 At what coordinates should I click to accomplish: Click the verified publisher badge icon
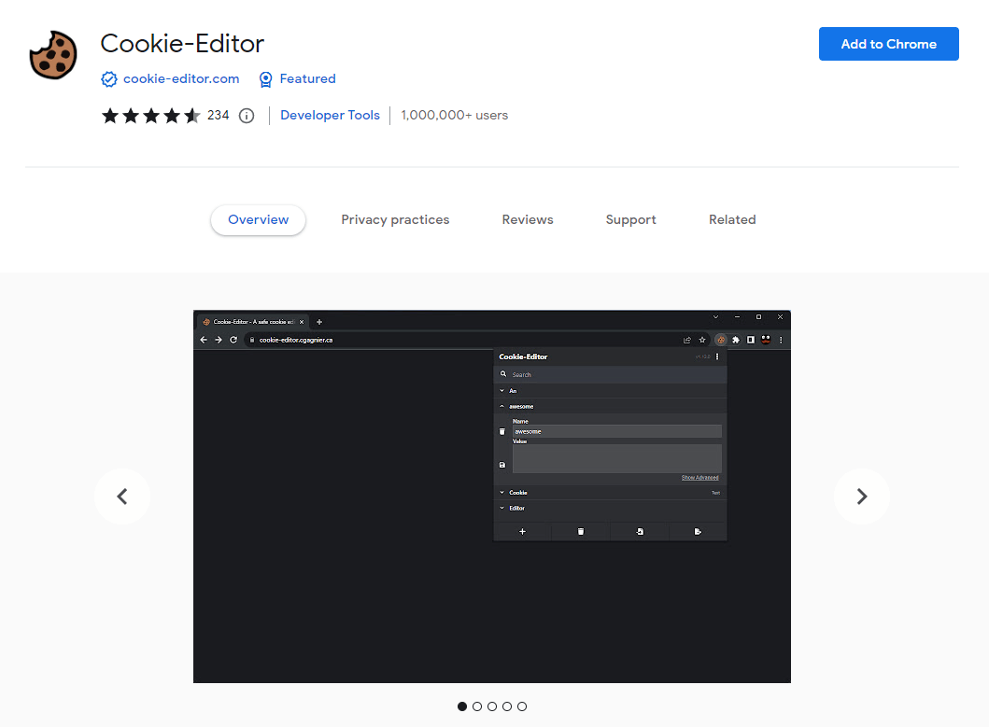(109, 79)
